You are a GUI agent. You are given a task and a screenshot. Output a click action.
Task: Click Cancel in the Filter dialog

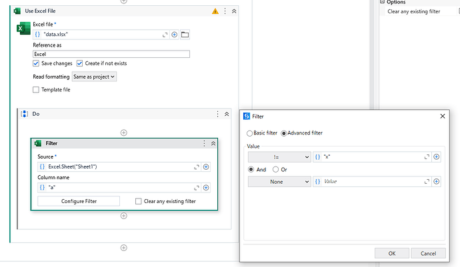pyautogui.click(x=428, y=253)
